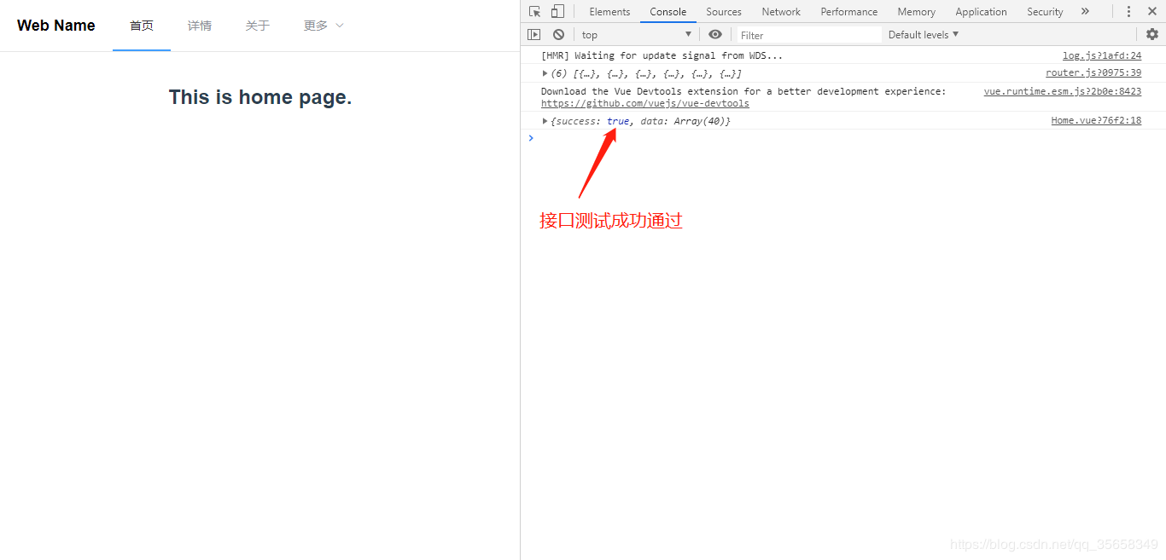Image resolution: width=1166 pixels, height=560 pixels.
Task: Click the This is home page heading
Action: tap(260, 97)
